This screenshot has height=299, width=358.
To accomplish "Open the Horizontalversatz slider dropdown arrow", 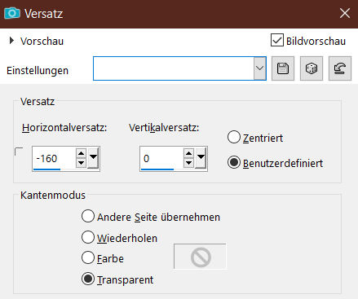I will [x=93, y=157].
